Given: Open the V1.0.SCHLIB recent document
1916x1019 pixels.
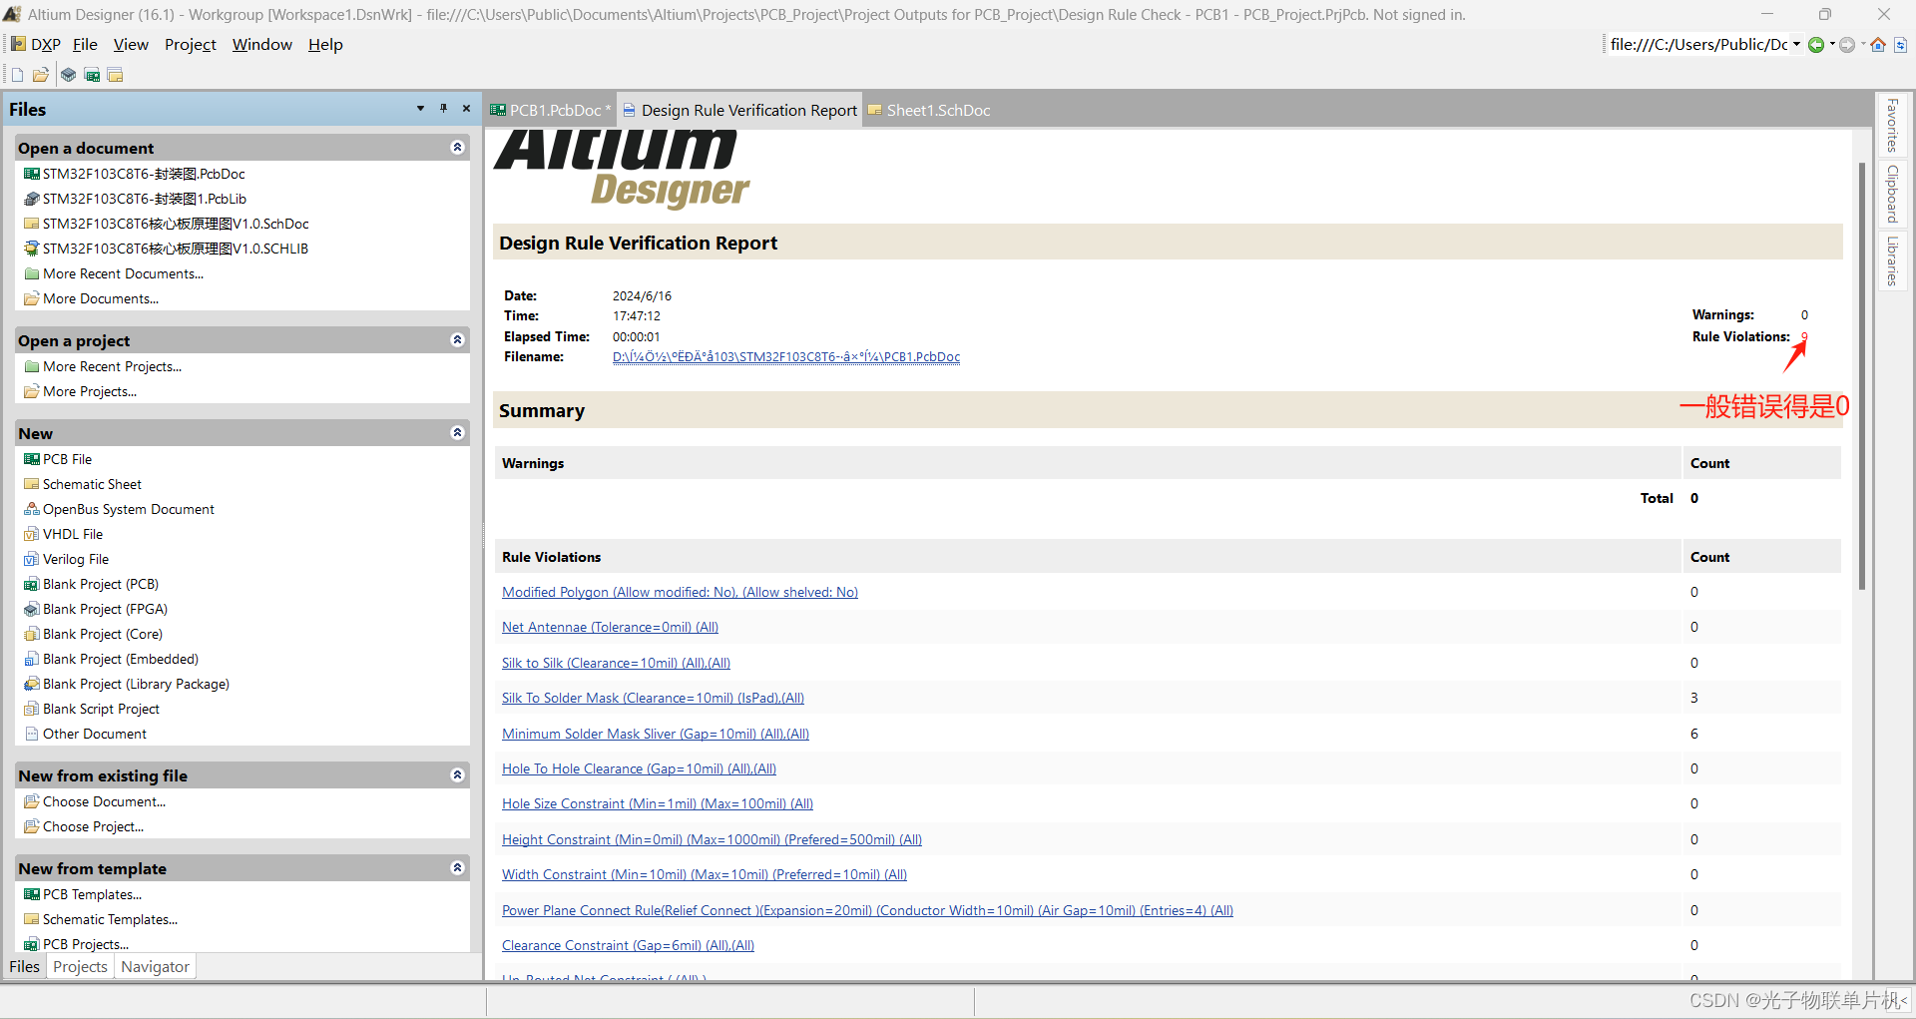Looking at the screenshot, I should pos(176,249).
